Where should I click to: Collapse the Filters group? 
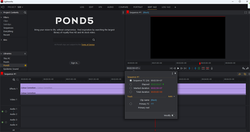click(1, 18)
